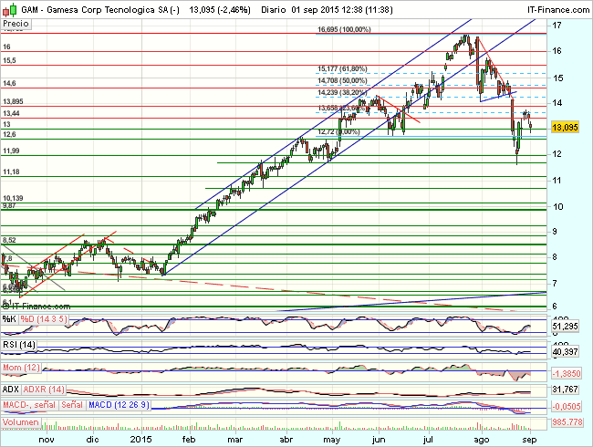Click the Señal label in the MACD panel
Screen dimensions: 593x447
[72, 405]
